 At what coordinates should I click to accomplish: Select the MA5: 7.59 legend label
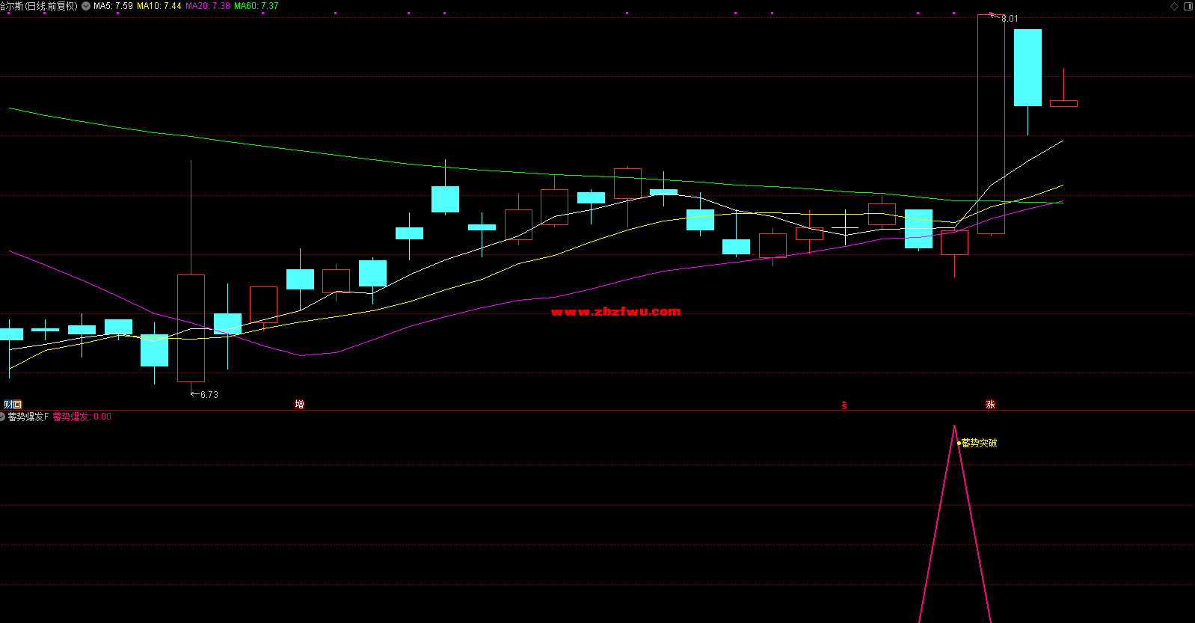113,6
